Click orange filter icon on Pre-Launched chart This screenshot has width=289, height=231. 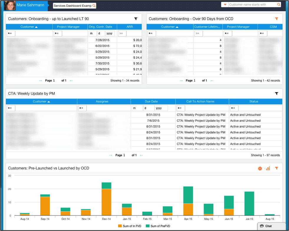pyautogui.click(x=276, y=168)
